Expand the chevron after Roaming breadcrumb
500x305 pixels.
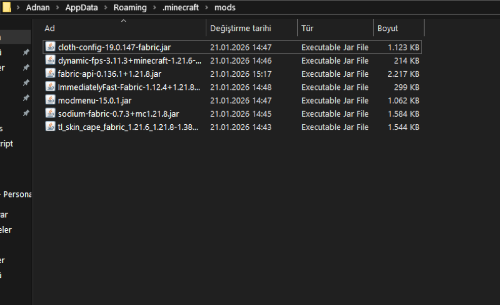(x=155, y=8)
